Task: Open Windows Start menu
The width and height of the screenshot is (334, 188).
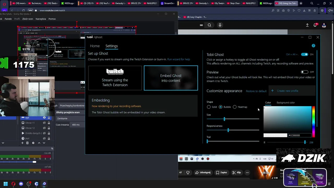Action: pos(5,184)
